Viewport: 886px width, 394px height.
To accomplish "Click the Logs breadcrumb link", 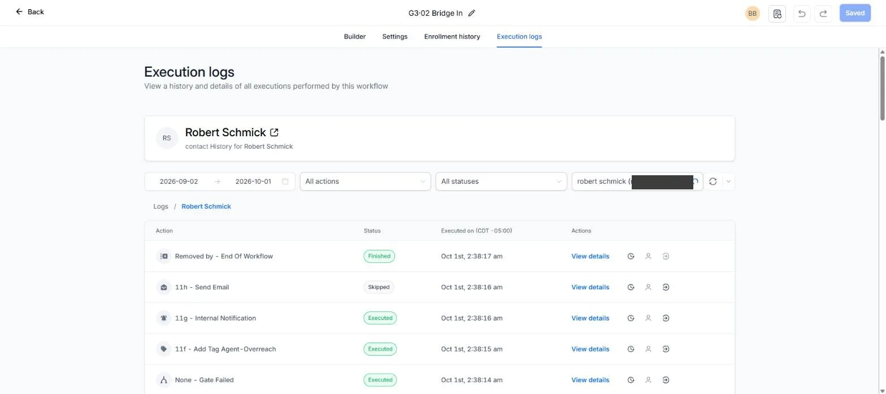I will pos(161,206).
